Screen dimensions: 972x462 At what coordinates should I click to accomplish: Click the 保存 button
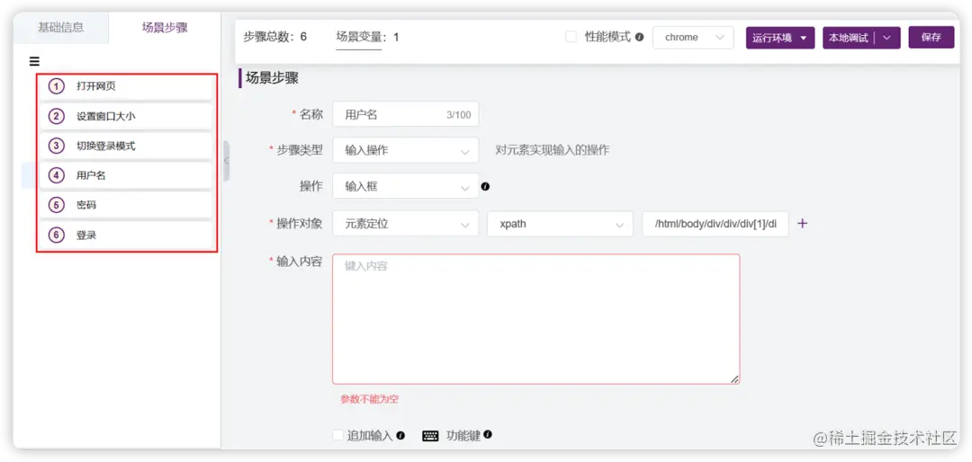931,37
